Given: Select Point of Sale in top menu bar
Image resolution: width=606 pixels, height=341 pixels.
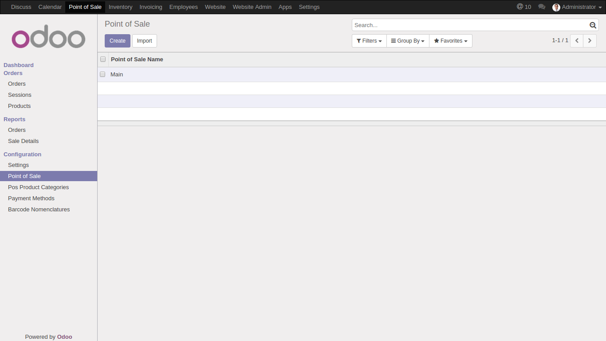Looking at the screenshot, I should (x=85, y=7).
